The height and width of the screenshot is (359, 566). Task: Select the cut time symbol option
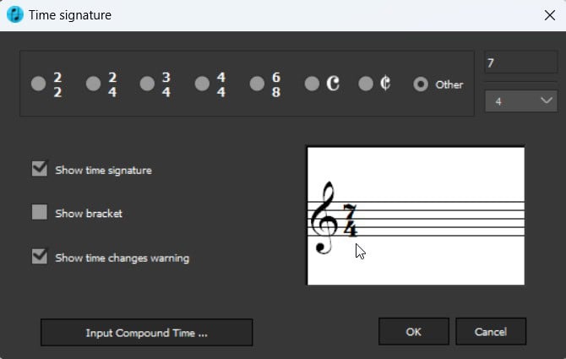tap(366, 84)
